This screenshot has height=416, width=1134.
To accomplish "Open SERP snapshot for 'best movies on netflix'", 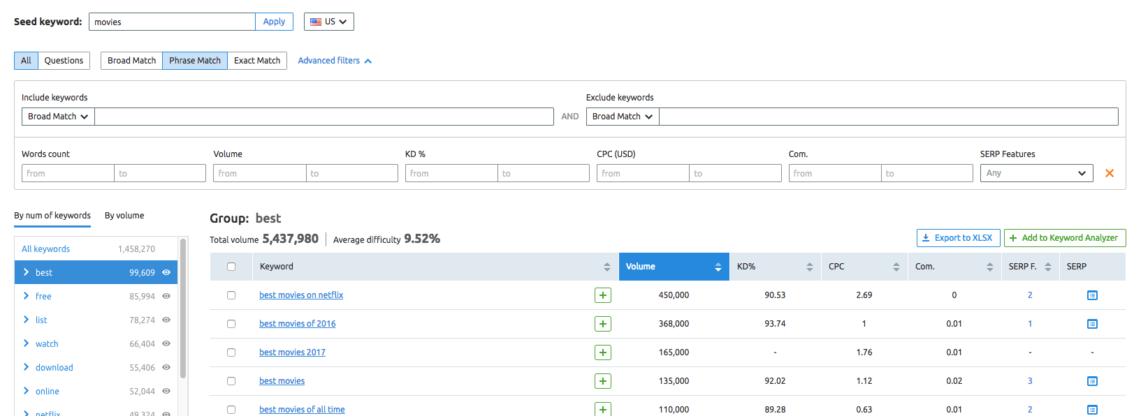I will 1092,295.
